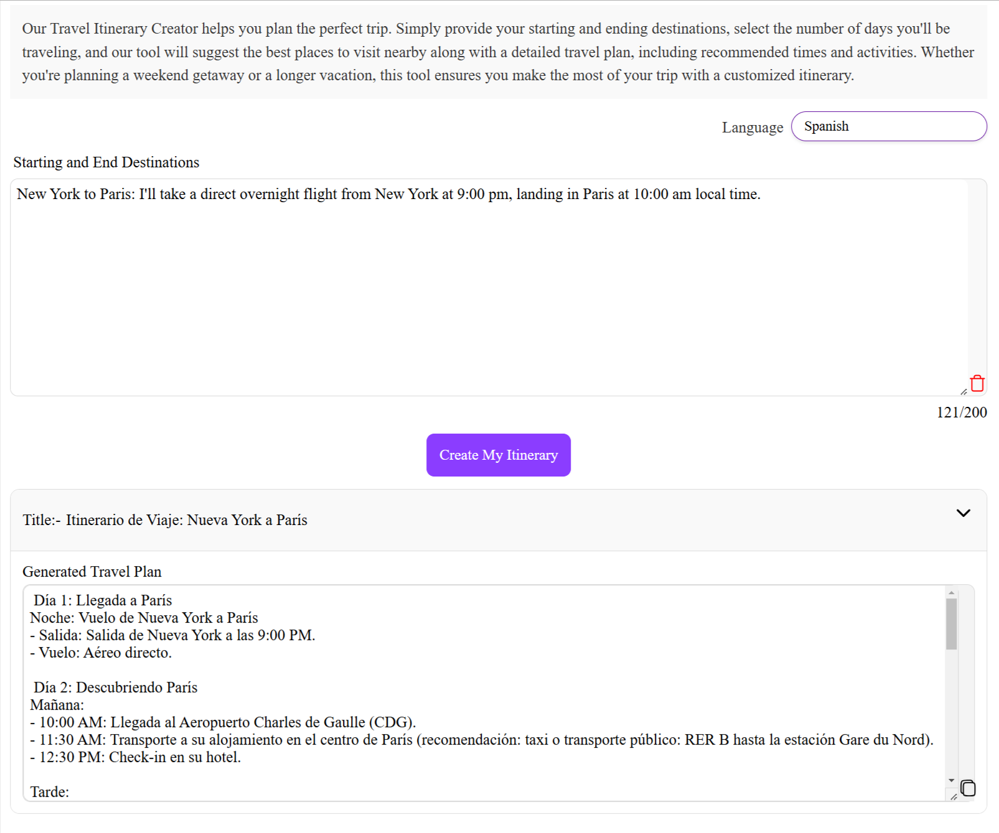Click the '12:30 PM: Check-in en su hotel' line
999x833 pixels.
pyautogui.click(x=135, y=757)
